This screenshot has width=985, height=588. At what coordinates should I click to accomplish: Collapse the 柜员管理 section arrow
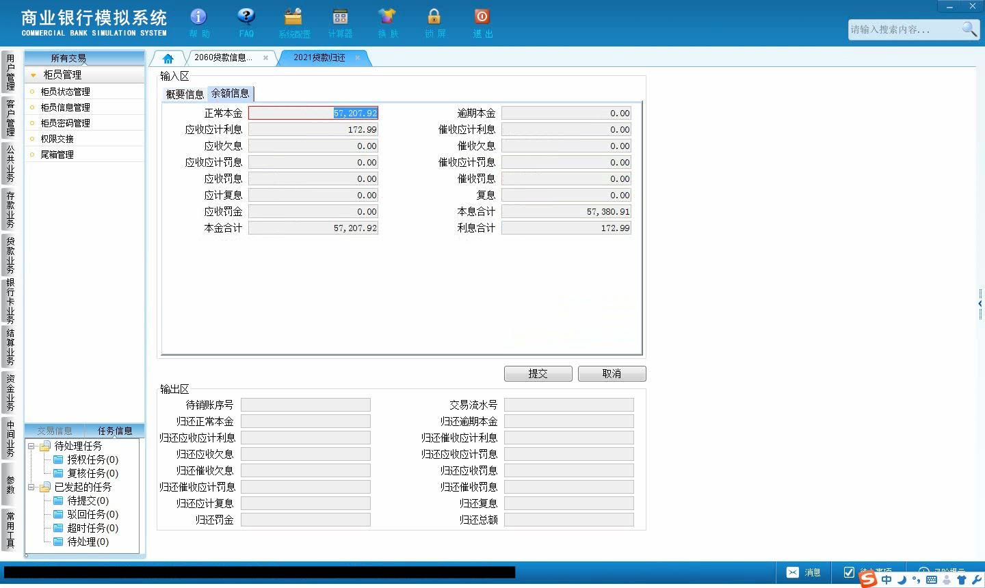(x=34, y=75)
